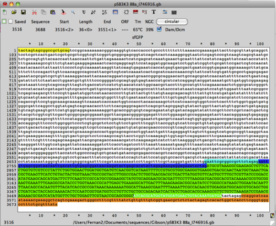Screen dimensions: 276x226
Task: Uncheck the Dam/Dcm checkbox
Action: tap(159, 29)
